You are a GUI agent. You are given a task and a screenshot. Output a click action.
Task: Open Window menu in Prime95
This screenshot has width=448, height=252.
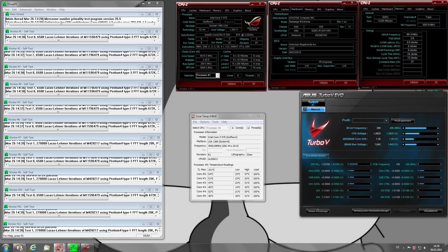coord(51,10)
